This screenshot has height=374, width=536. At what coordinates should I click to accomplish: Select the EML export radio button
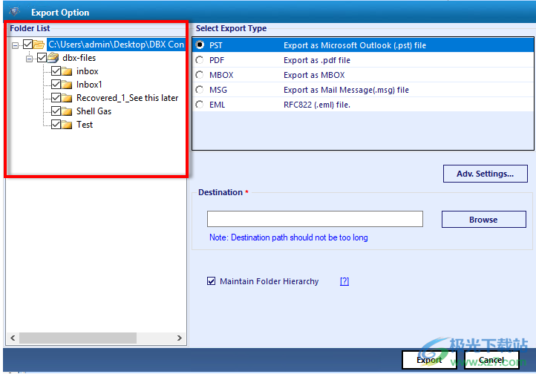[x=200, y=104]
